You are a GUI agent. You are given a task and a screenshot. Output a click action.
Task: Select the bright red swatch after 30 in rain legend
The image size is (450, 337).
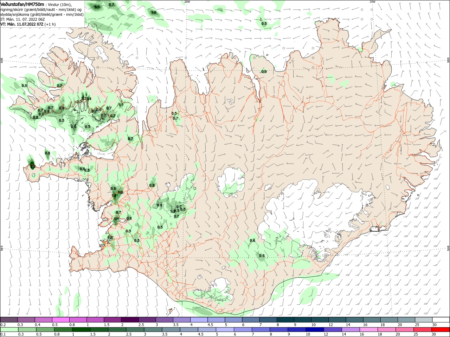click(441, 330)
